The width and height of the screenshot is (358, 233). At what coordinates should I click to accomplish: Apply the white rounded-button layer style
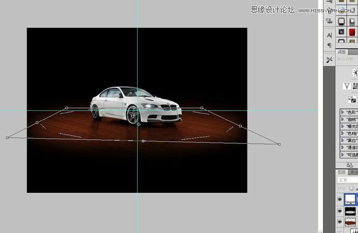point(341,21)
